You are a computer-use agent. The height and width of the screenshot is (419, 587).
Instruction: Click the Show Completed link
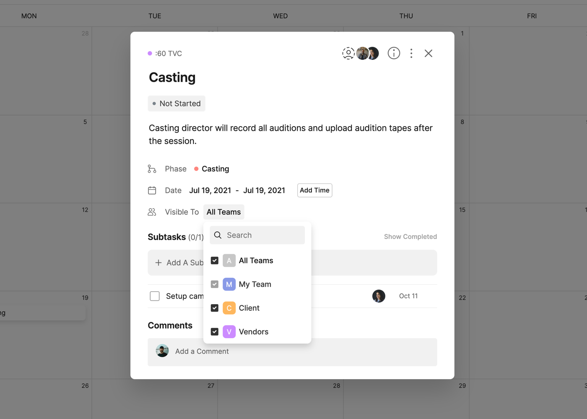click(x=410, y=237)
